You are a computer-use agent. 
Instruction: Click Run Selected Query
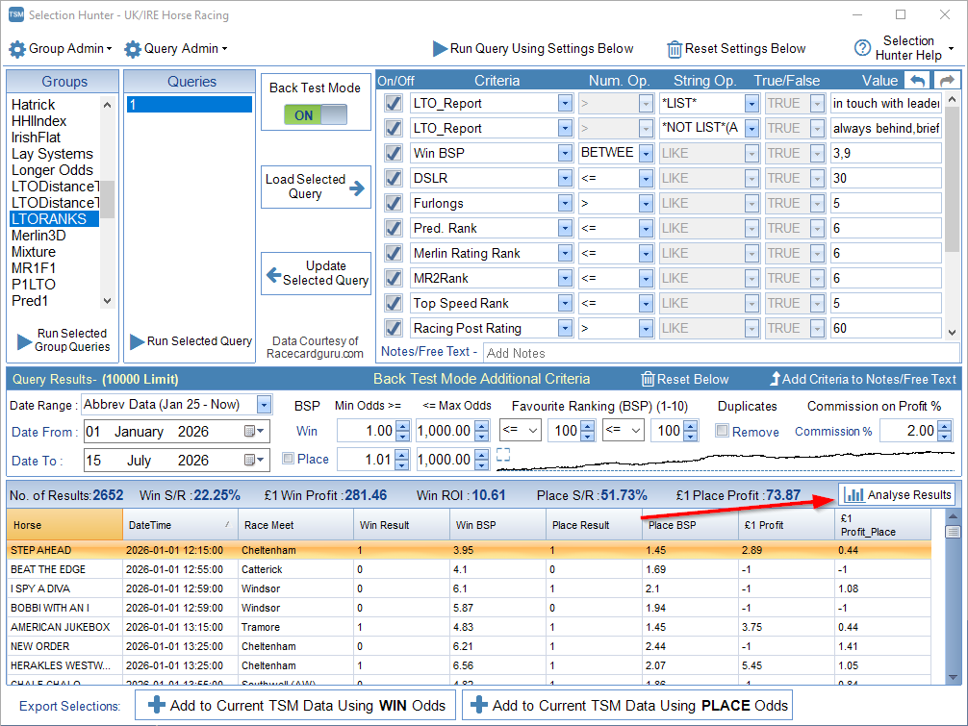click(x=191, y=341)
